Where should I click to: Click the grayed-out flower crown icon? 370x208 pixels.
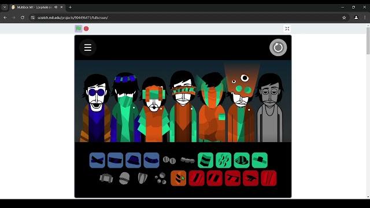pyautogui.click(x=187, y=161)
